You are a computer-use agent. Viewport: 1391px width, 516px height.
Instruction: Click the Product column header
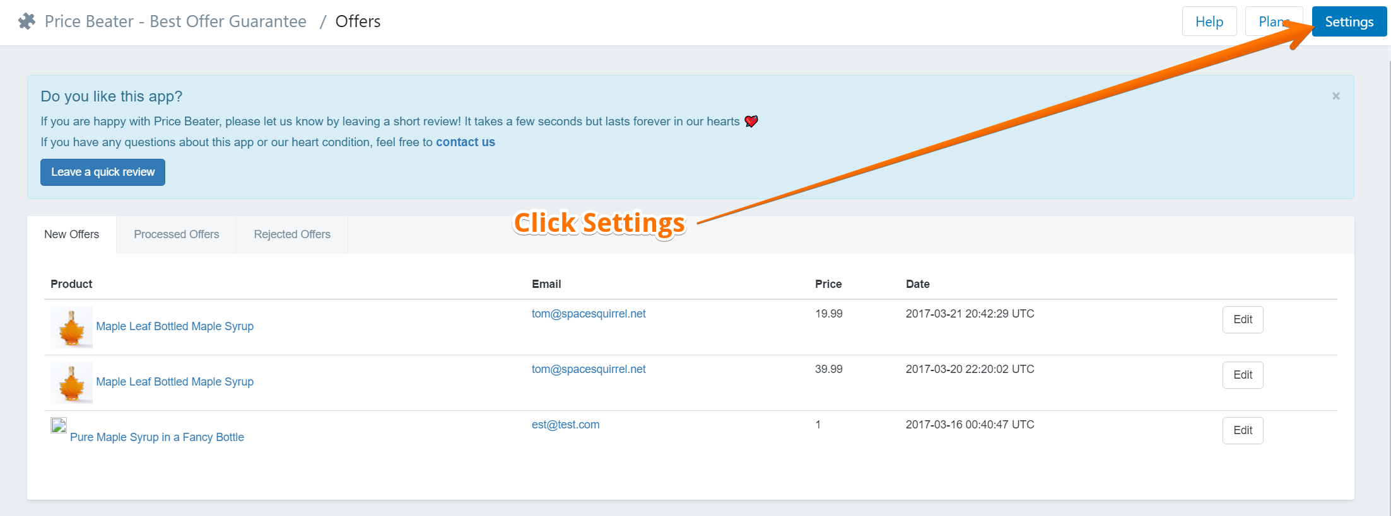click(x=71, y=284)
